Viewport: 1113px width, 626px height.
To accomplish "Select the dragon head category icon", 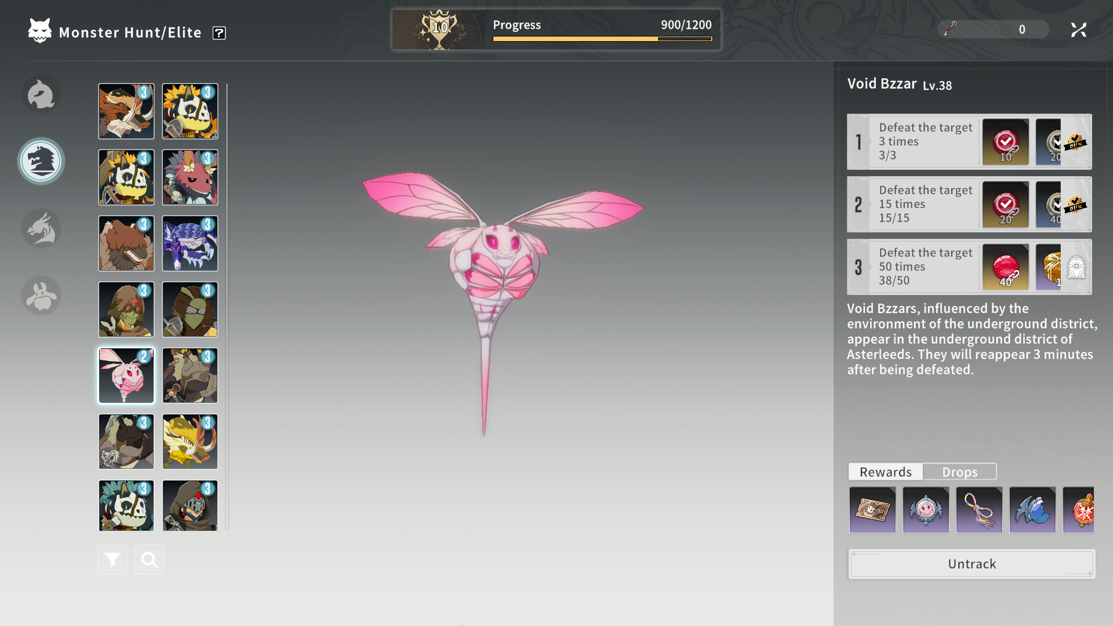I will click(41, 228).
